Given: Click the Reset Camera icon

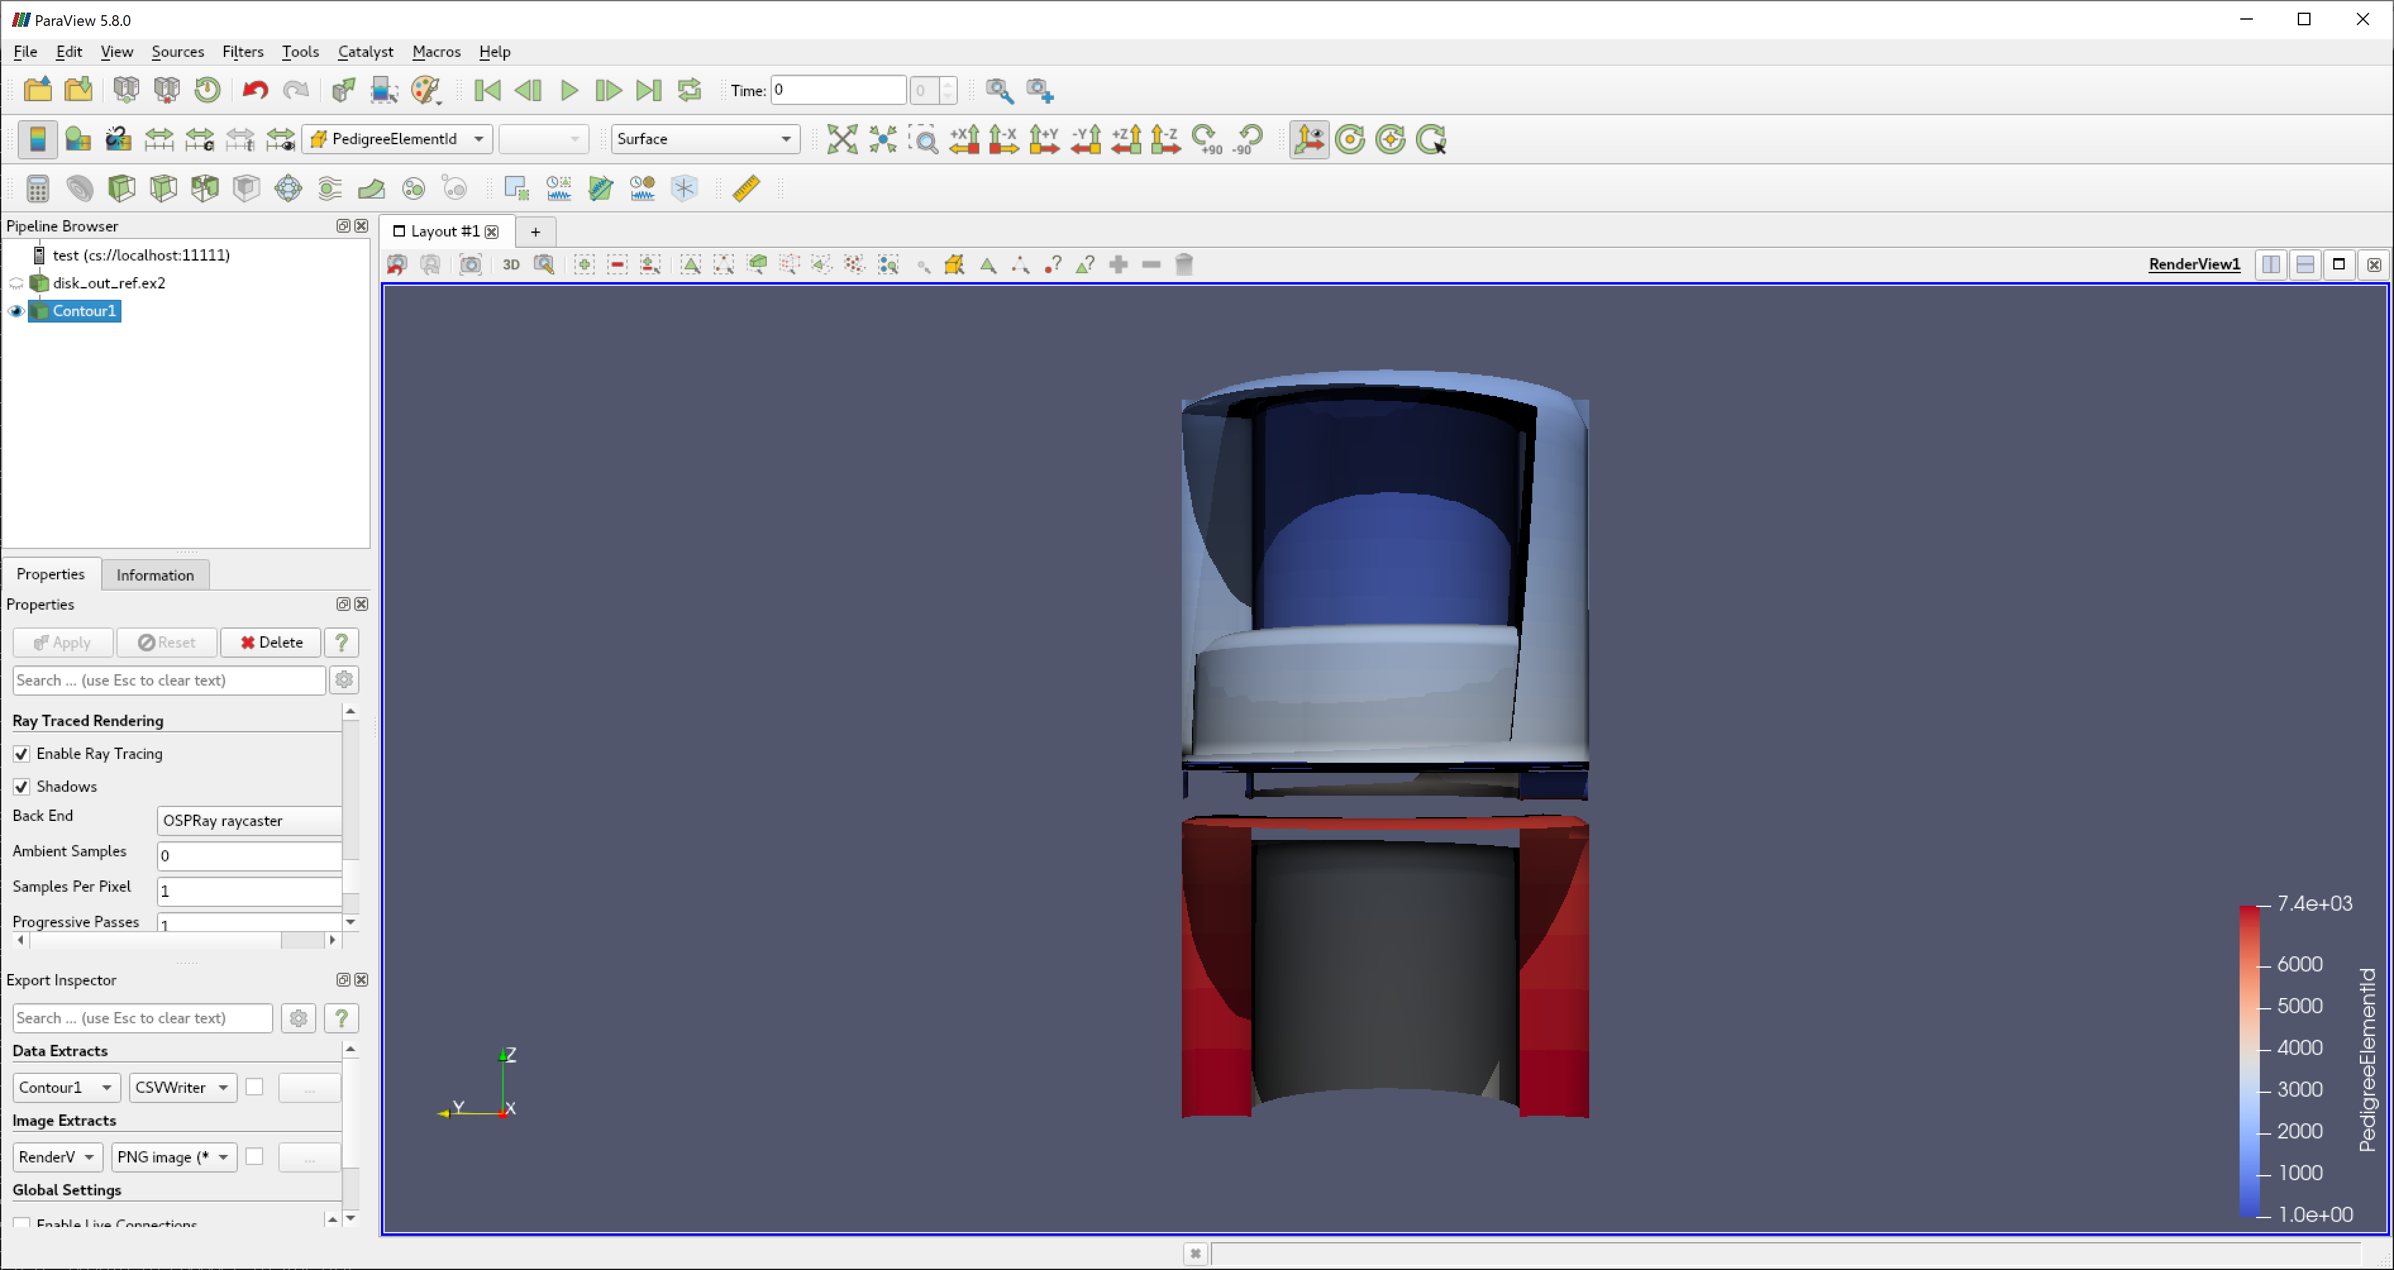Looking at the screenshot, I should [842, 139].
